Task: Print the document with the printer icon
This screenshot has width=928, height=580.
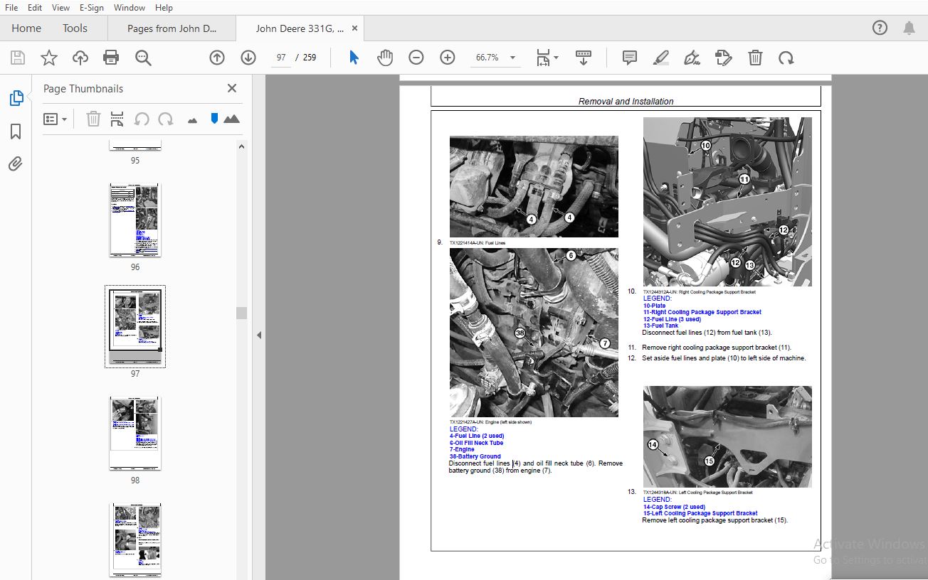Action: click(x=111, y=58)
